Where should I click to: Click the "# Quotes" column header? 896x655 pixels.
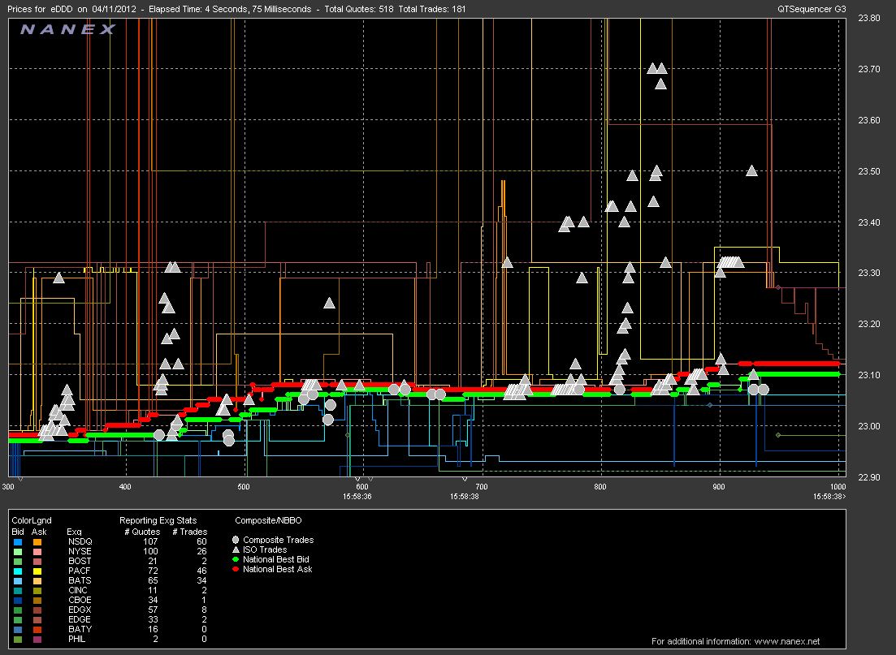pyautogui.click(x=142, y=532)
